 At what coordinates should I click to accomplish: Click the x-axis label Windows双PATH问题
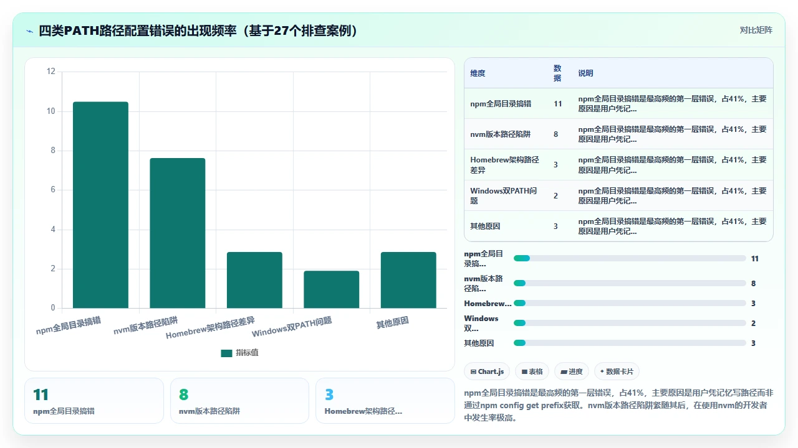(292, 327)
